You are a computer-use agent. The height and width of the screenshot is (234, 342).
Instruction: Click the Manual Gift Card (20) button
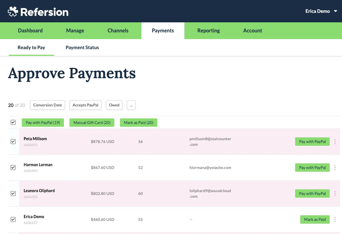[92, 122]
